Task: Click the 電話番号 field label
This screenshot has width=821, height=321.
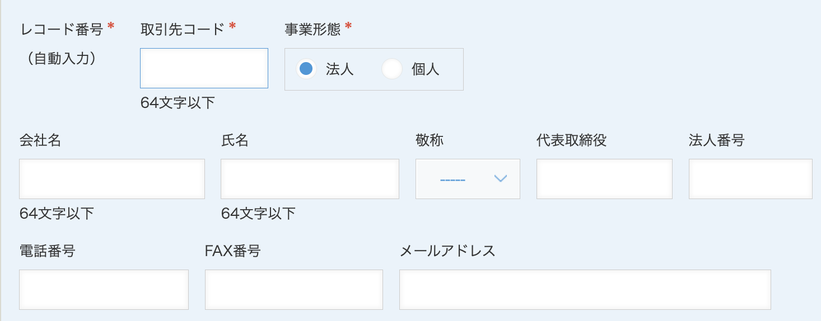Action: [47, 251]
